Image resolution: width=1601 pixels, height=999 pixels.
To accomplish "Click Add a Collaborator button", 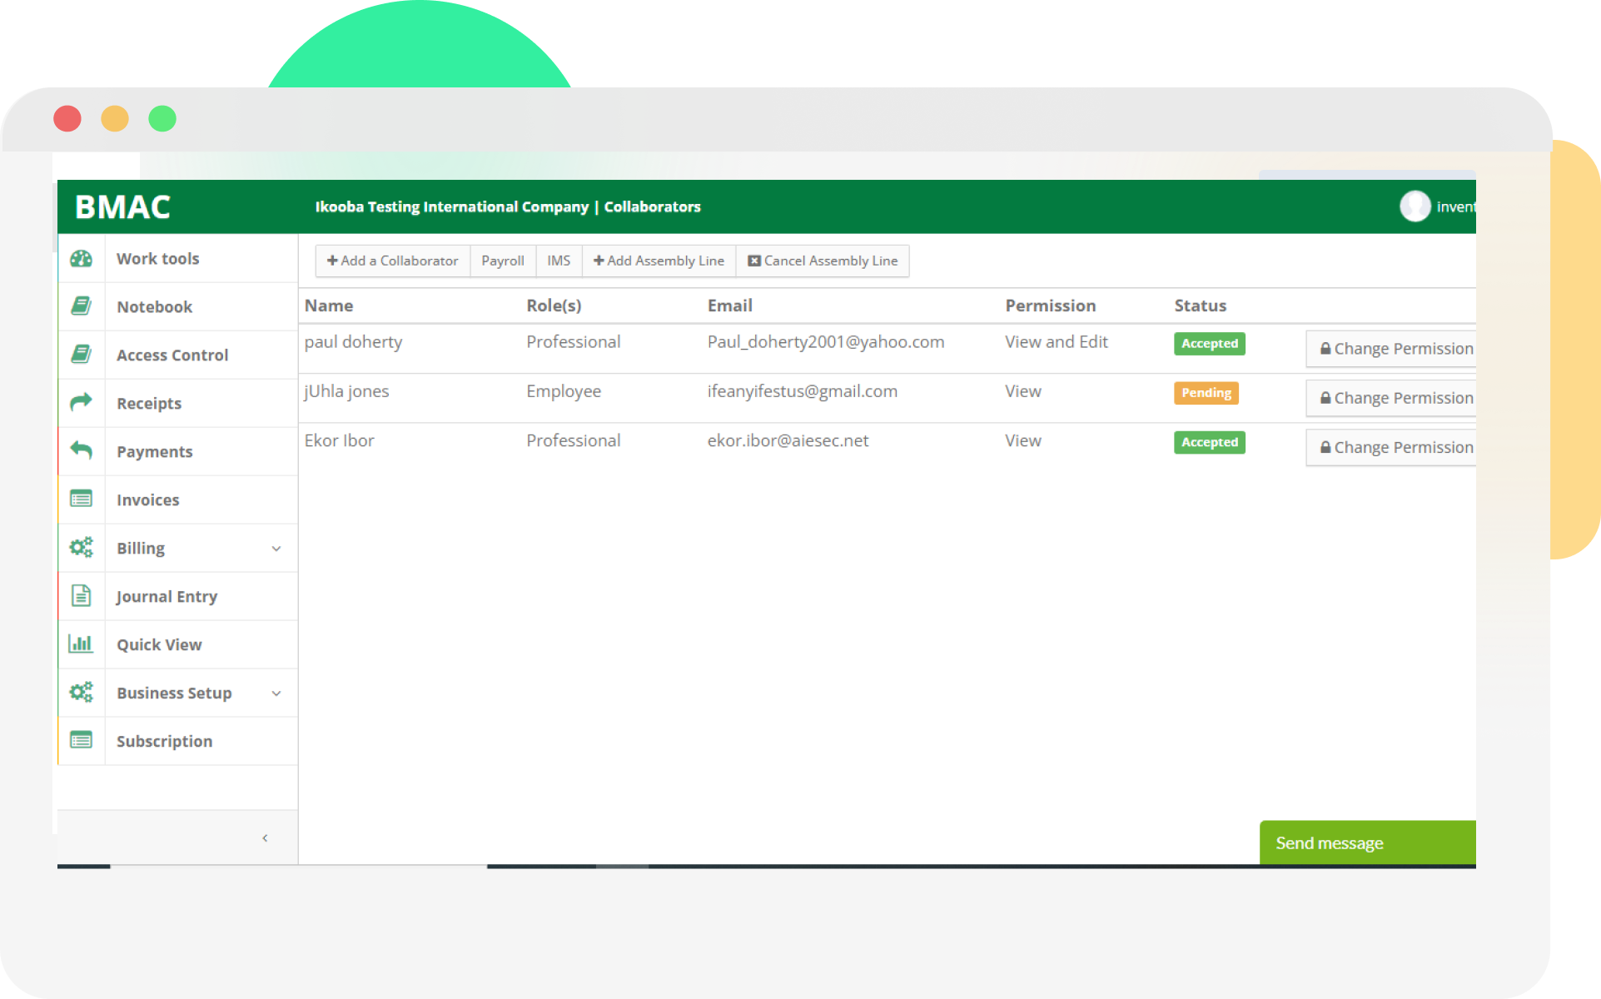I will (392, 261).
